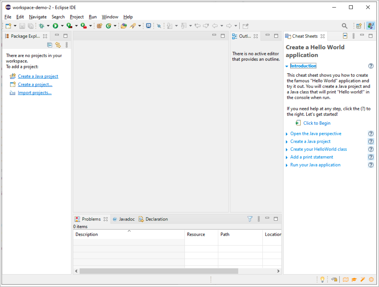This screenshot has height=287, width=379.
Task: Open the Debug dropdown arrow
Action: pyautogui.click(x=48, y=26)
